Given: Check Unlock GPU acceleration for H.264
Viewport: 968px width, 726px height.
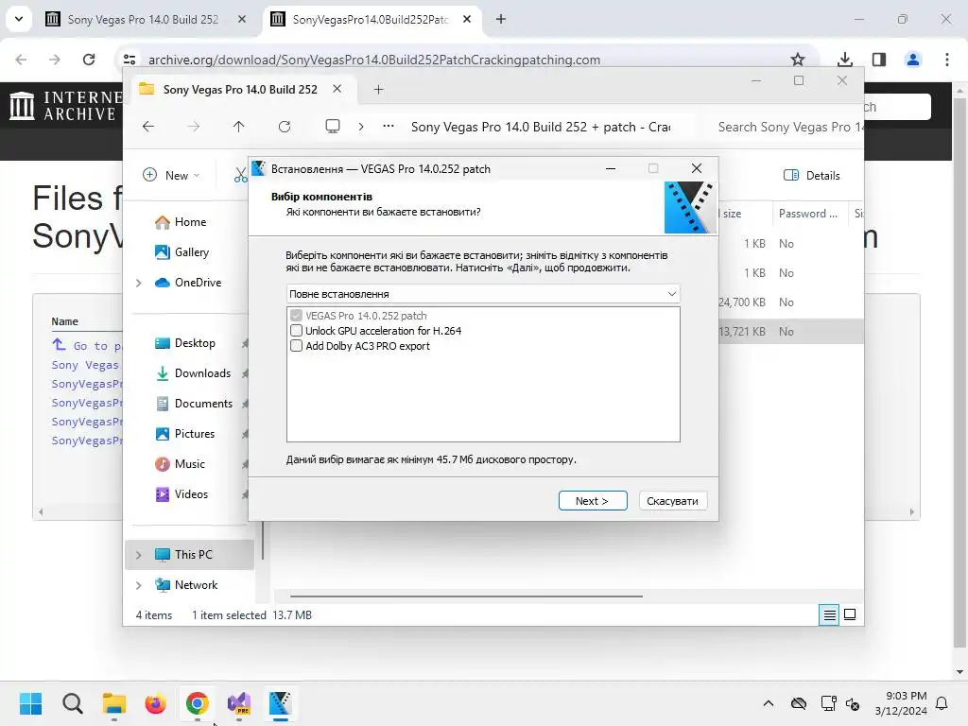Looking at the screenshot, I should (296, 331).
